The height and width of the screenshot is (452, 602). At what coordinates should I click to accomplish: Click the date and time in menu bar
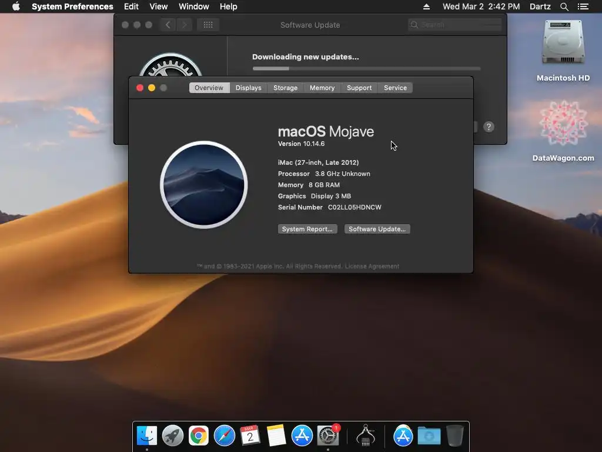pos(481,6)
